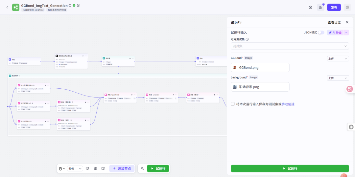Go back using the top-left arrow
Viewport: 355px width, 177px height.
(x=7, y=8)
